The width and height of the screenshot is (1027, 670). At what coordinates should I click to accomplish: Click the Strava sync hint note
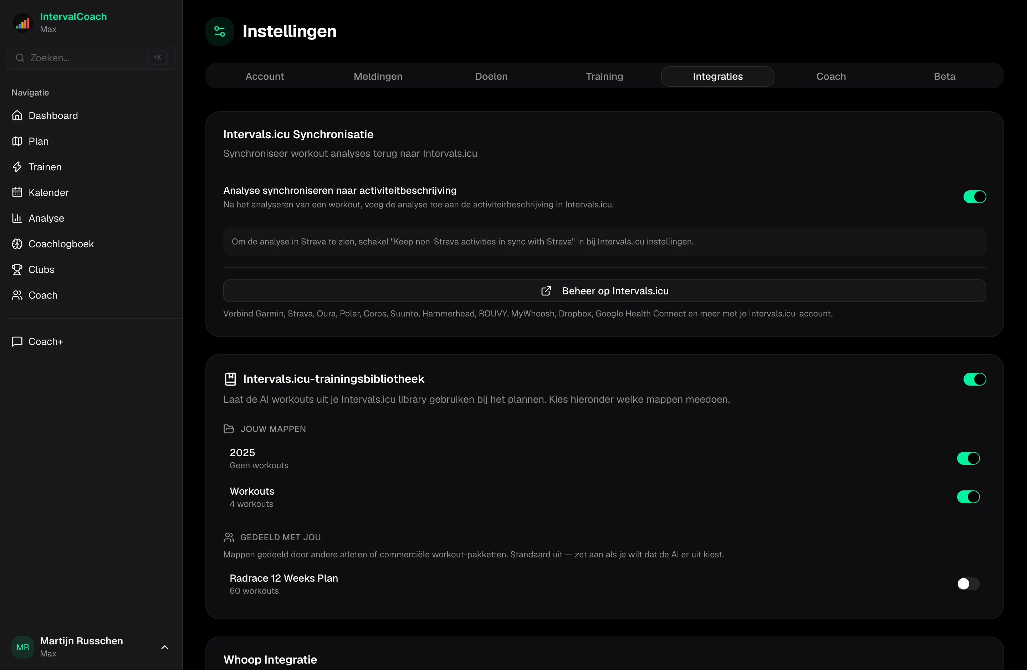(x=604, y=242)
